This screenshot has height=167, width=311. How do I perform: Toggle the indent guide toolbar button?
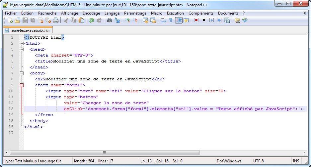pyautogui.click(x=179, y=21)
